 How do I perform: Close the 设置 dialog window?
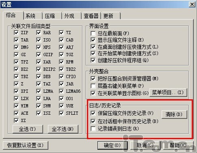click(x=192, y=4)
